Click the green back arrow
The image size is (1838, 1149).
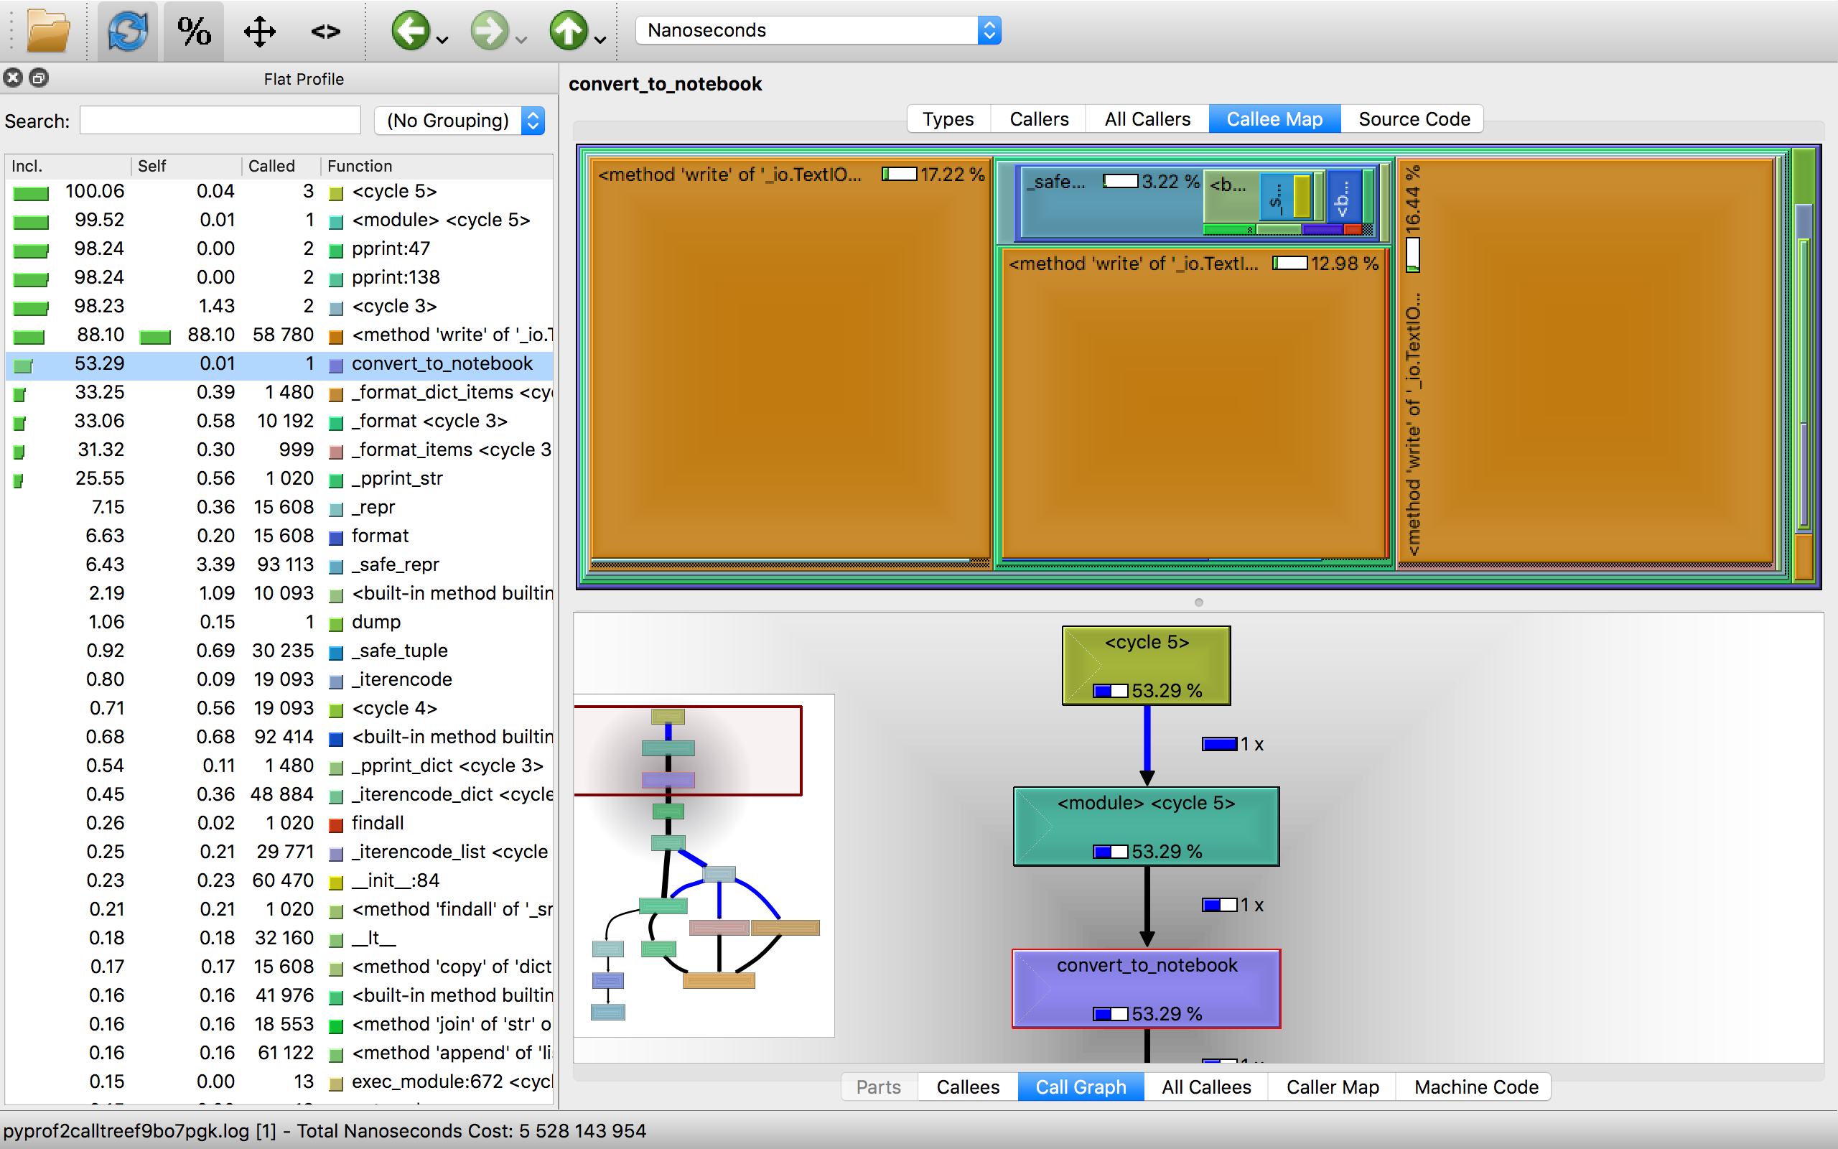coord(410,31)
